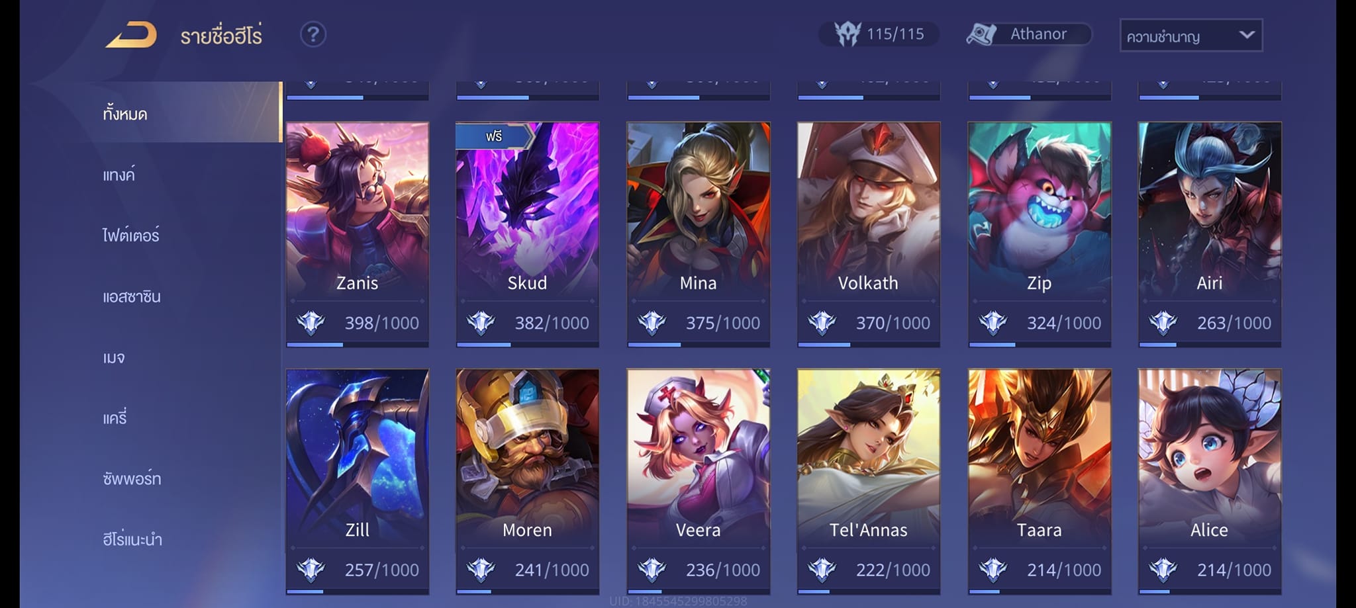This screenshot has width=1356, height=608.
Task: Tap the hero count 115/115 icon
Action: tap(847, 34)
